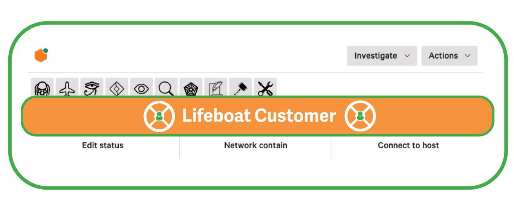Expand the Actions dropdown menu
This screenshot has height=206, width=514.
449,56
